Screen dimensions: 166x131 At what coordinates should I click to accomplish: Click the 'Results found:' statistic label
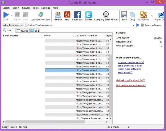pyautogui.click(x=124, y=42)
